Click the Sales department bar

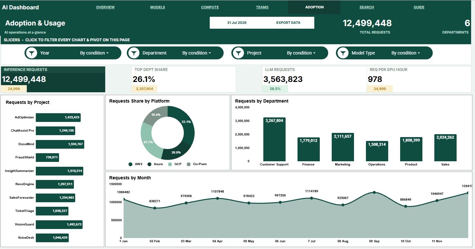[445, 148]
